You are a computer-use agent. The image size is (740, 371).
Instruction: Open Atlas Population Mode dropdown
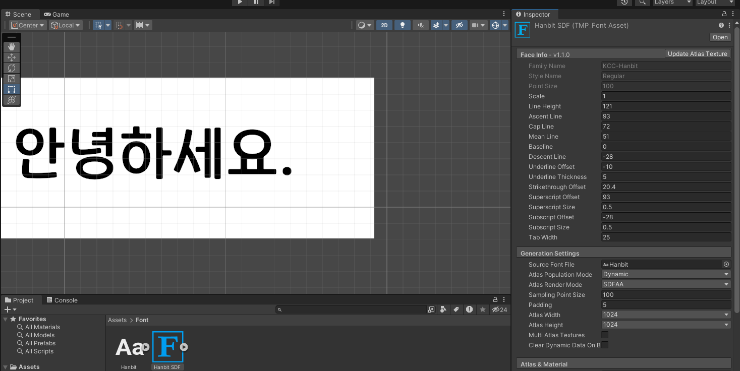(x=666, y=274)
